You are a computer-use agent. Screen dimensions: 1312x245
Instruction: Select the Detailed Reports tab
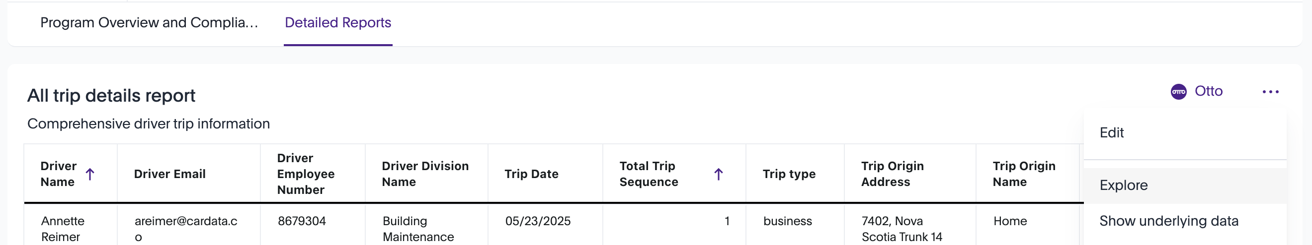pyautogui.click(x=337, y=23)
